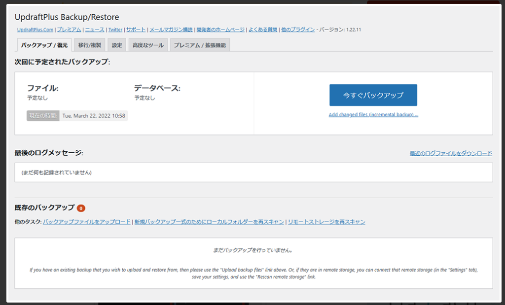The height and width of the screenshot is (305, 505).
Task: Click Add changed files (incremental backup) link
Action: pyautogui.click(x=374, y=114)
